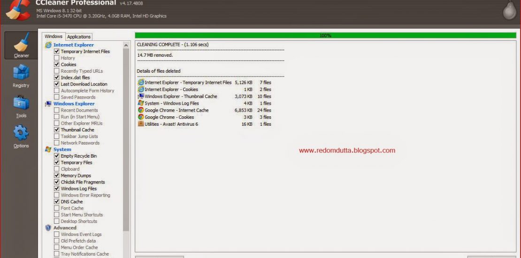Toggle the Empty Recycle Bin checkbox
The height and width of the screenshot is (258, 521).
point(57,156)
